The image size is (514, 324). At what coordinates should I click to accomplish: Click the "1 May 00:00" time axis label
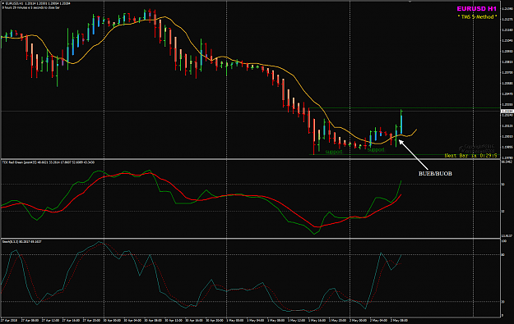coord(236,321)
